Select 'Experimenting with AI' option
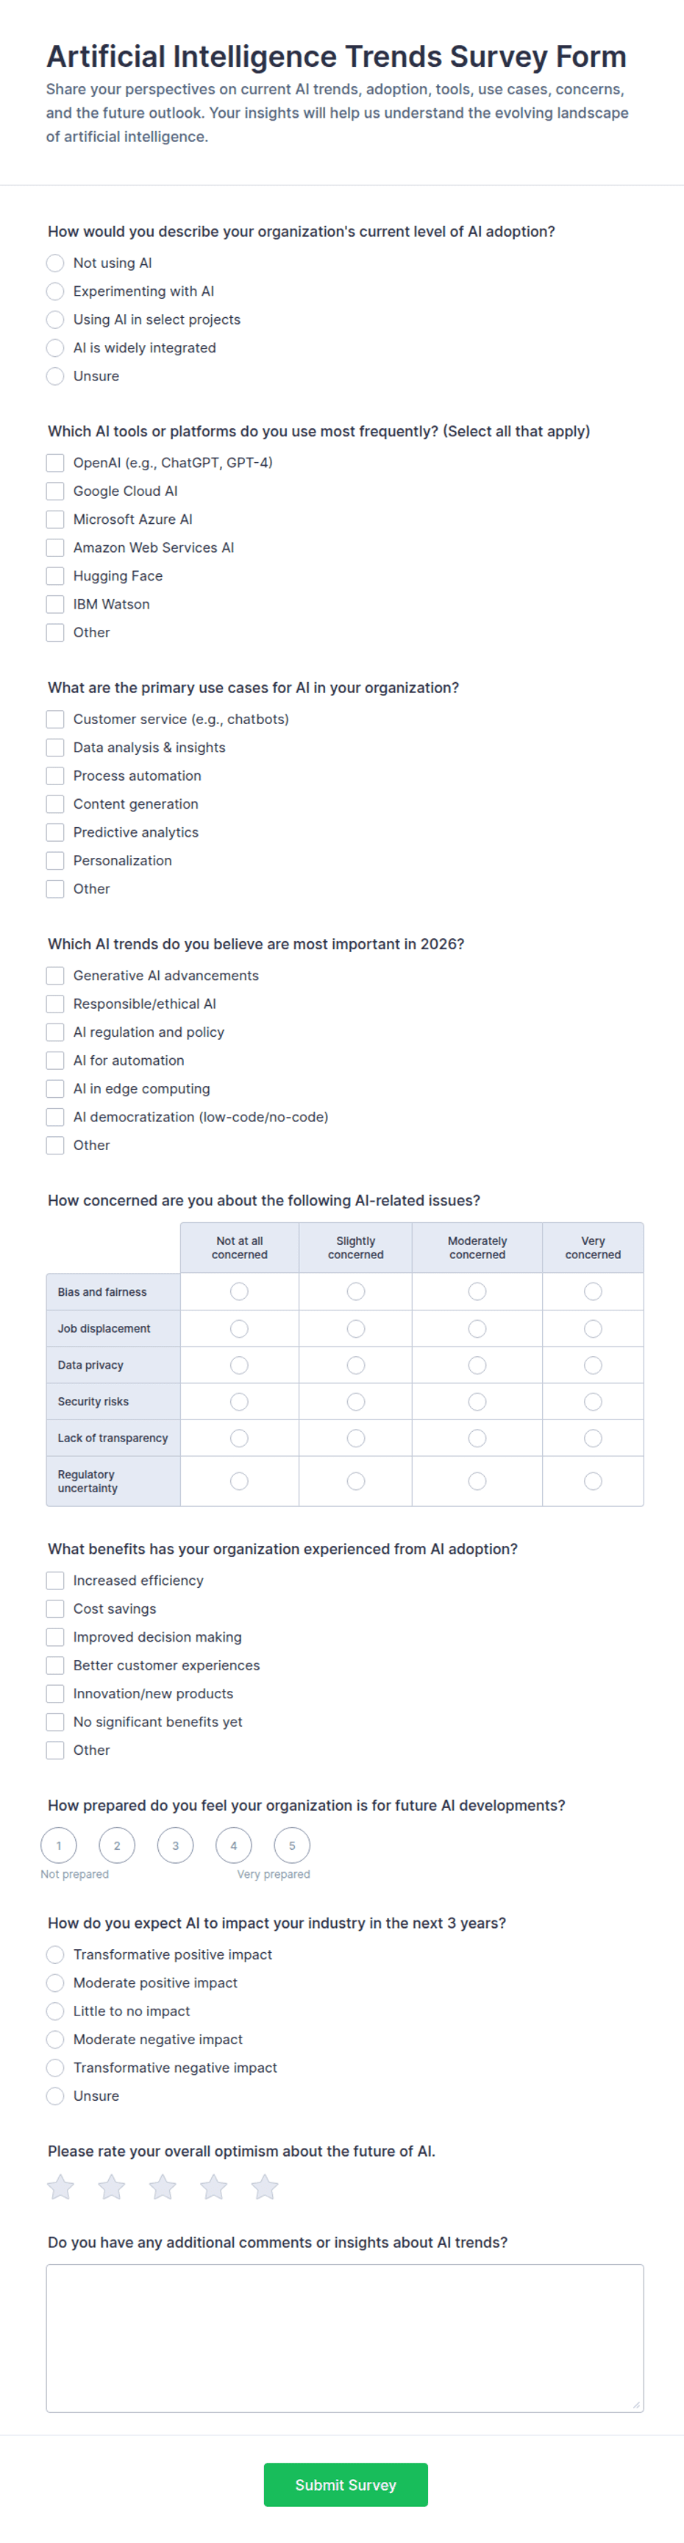 [x=55, y=291]
